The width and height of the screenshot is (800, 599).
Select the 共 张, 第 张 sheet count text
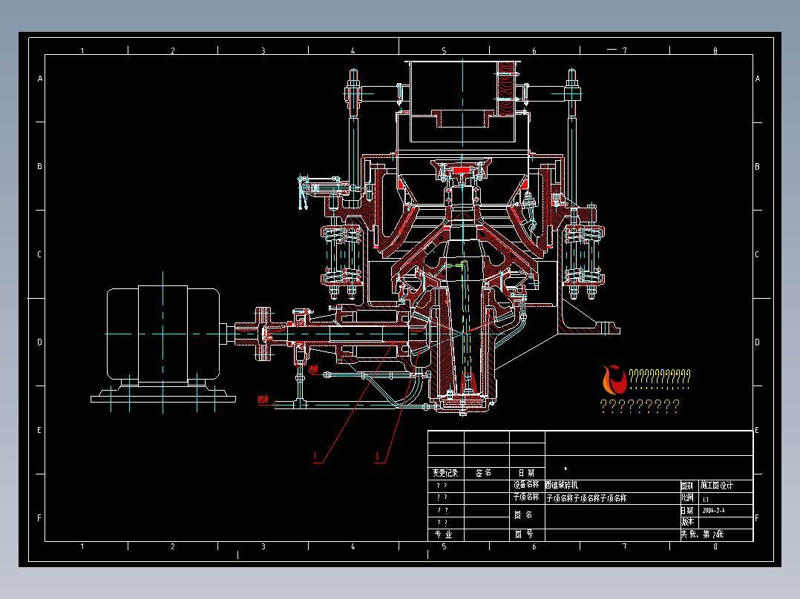coord(702,535)
